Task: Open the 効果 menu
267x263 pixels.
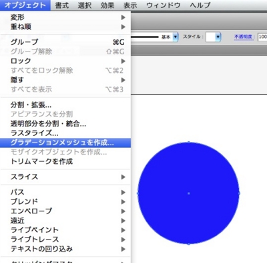Action: coord(107,5)
